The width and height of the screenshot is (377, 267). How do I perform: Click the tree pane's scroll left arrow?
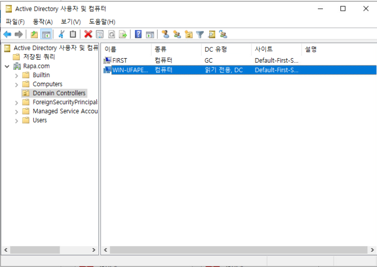click(x=6, y=250)
